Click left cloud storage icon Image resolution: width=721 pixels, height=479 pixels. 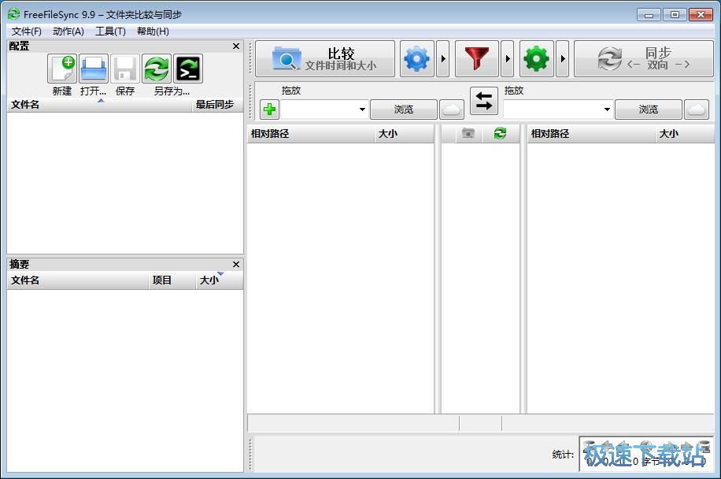click(x=452, y=110)
